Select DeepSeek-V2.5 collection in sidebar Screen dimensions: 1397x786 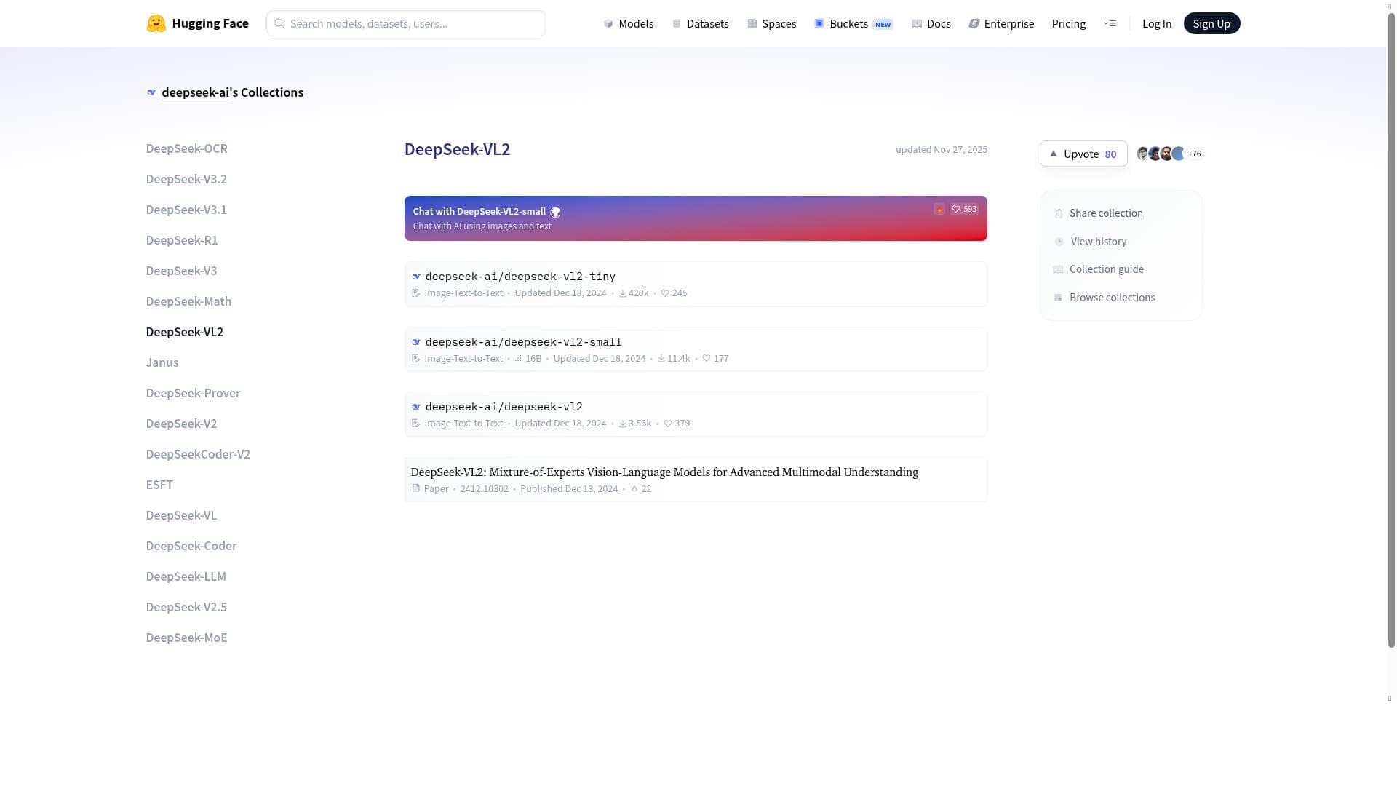[186, 607]
